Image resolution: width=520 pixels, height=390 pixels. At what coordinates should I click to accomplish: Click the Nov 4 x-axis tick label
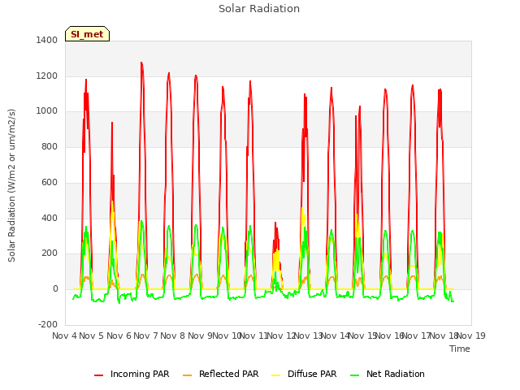point(64,336)
